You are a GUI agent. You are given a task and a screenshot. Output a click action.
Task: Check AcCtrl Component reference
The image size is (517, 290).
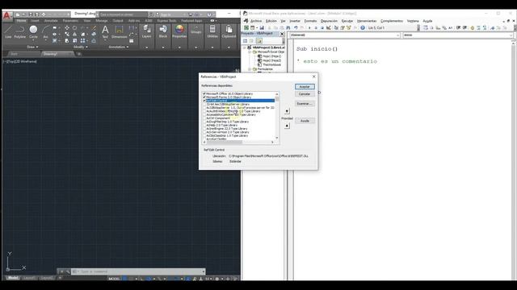(204, 118)
